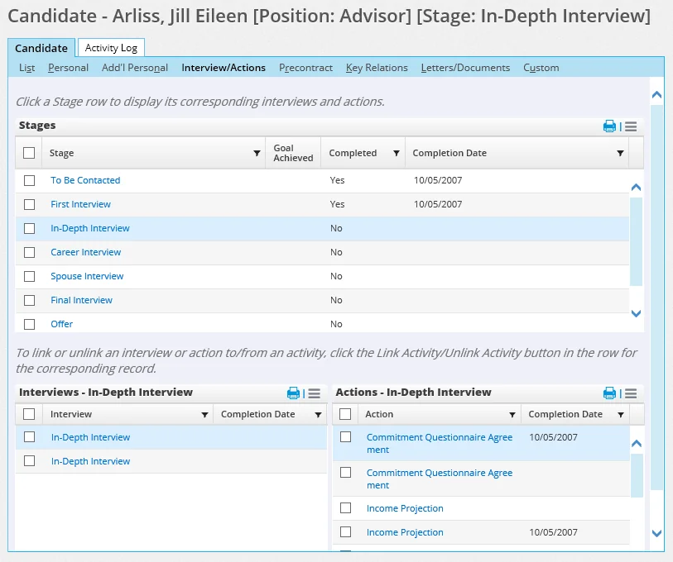The image size is (673, 562).
Task: Check the box beside First Interview stage
Action: pos(30,204)
